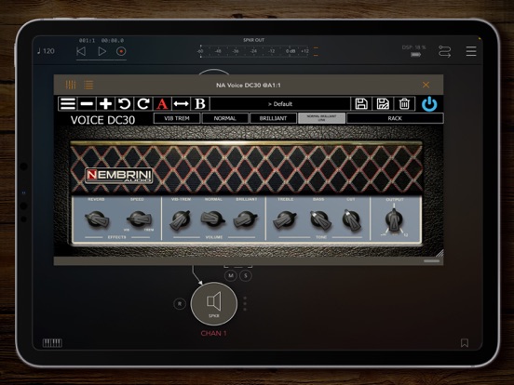Click the NORMAL volume knob
The image size is (514, 385).
tap(212, 219)
